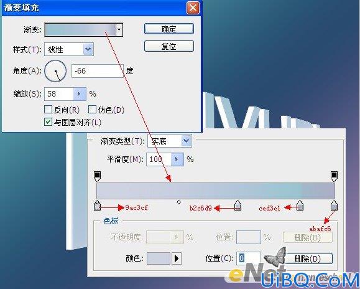Select the rightmost color stop abafc6

(x=334, y=206)
